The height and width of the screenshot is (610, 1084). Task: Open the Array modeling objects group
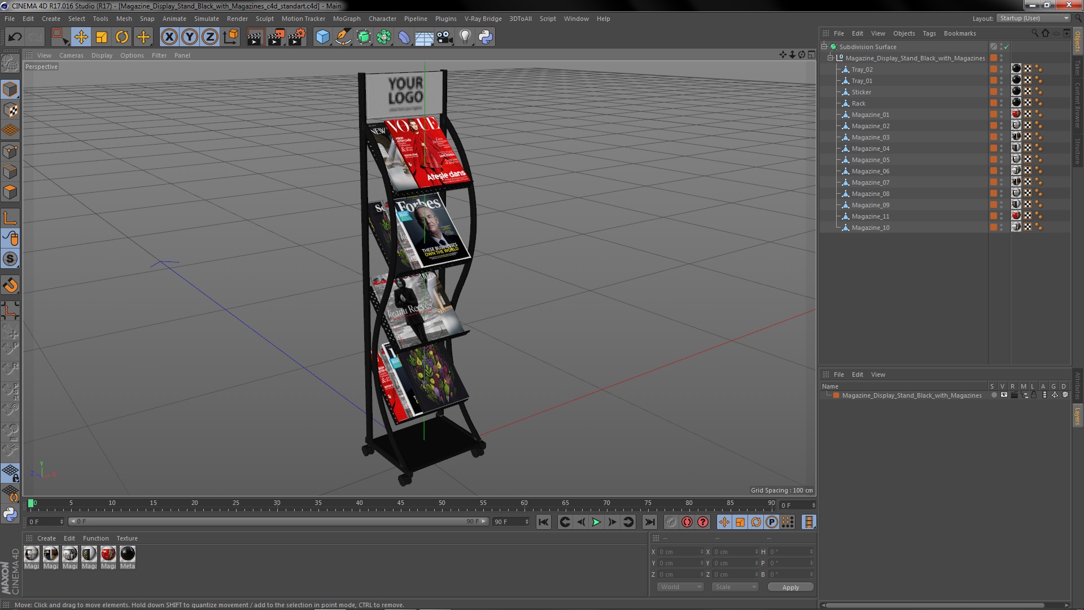click(x=384, y=37)
